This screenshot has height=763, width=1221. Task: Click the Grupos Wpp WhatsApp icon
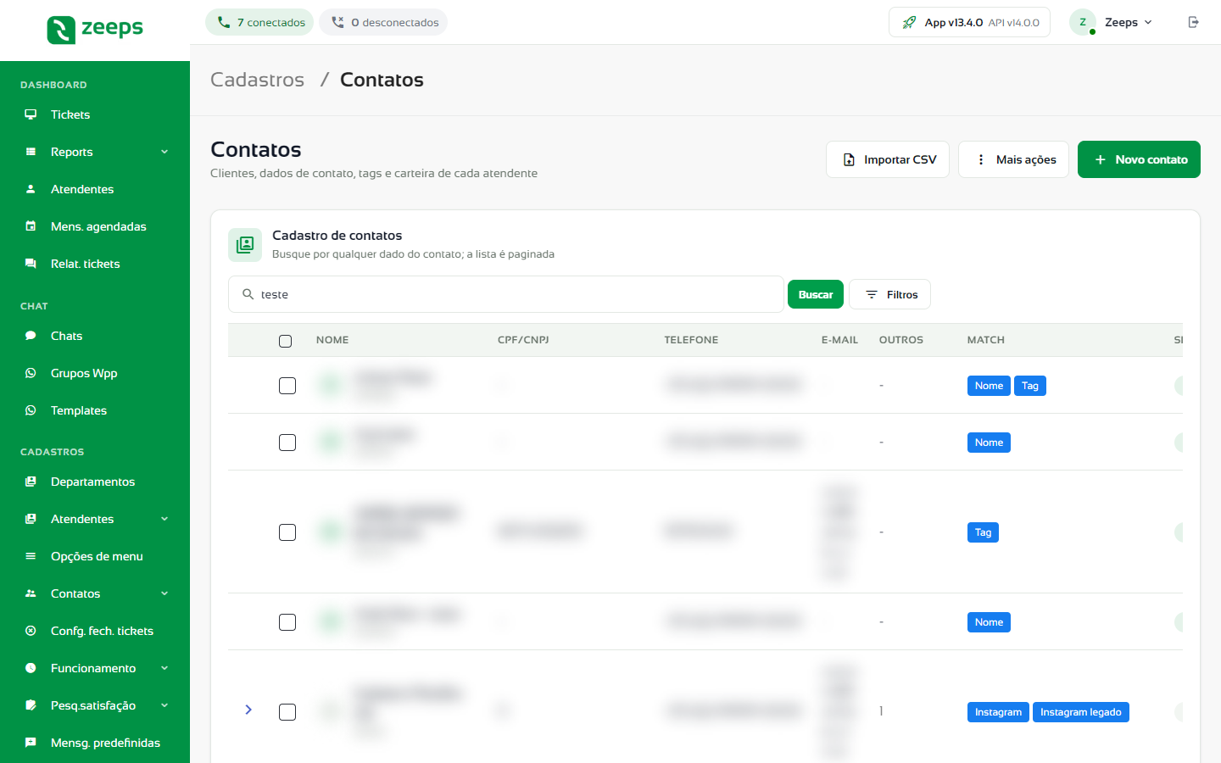coord(31,373)
